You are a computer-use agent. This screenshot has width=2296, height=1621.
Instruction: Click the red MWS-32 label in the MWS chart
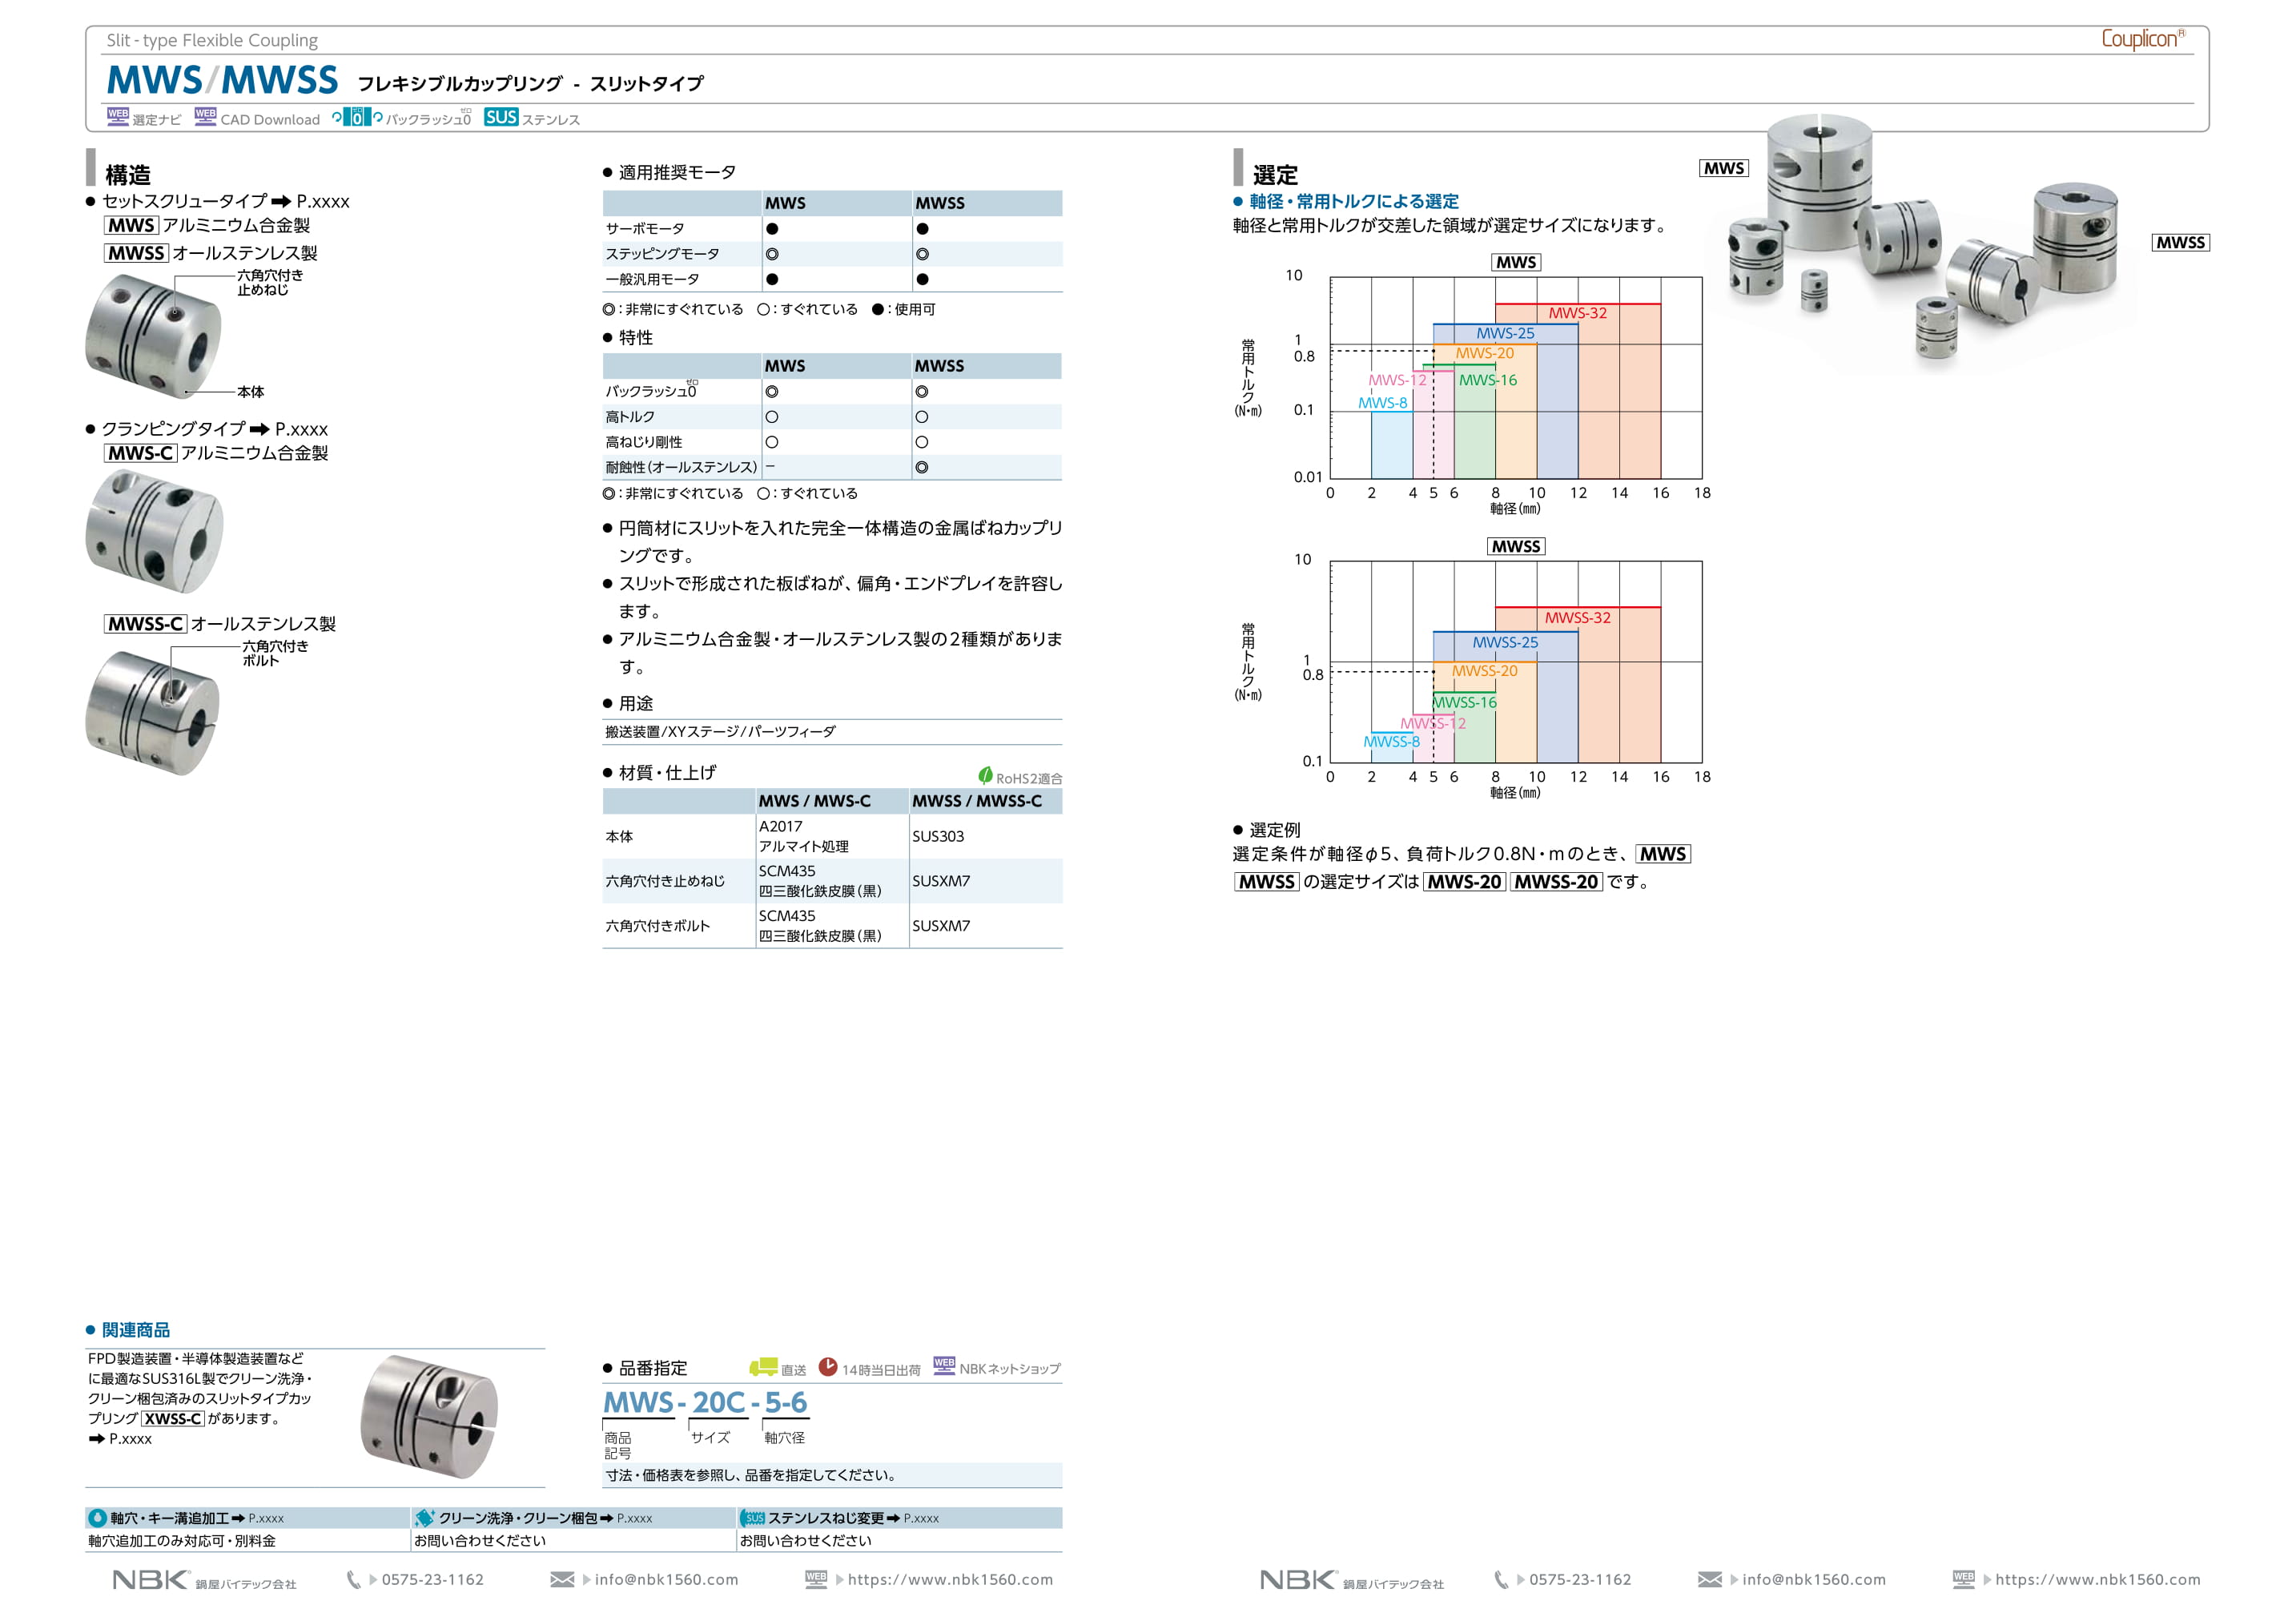point(1577,313)
